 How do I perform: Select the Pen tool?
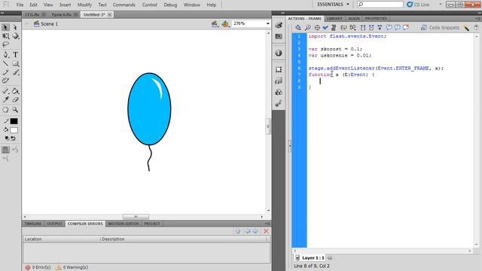click(x=5, y=55)
